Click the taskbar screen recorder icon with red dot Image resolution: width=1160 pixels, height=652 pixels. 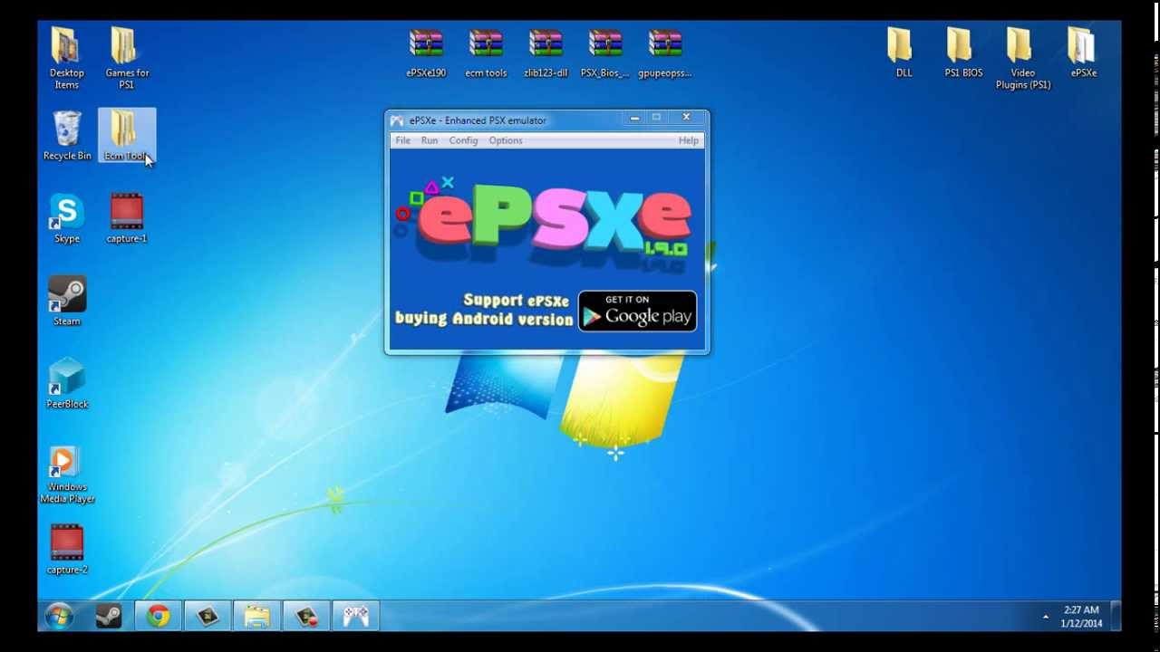tap(306, 617)
